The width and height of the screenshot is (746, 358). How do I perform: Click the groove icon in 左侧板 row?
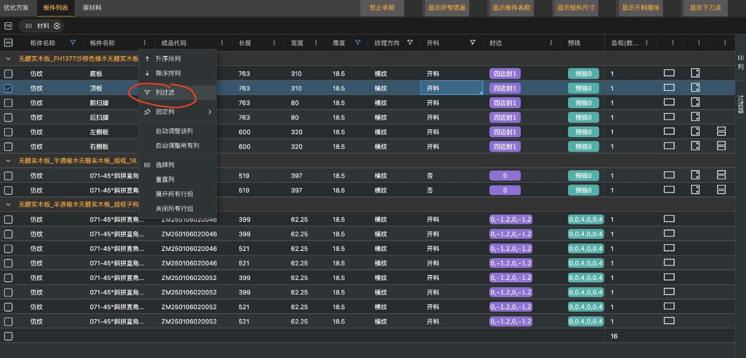pyautogui.click(x=721, y=131)
